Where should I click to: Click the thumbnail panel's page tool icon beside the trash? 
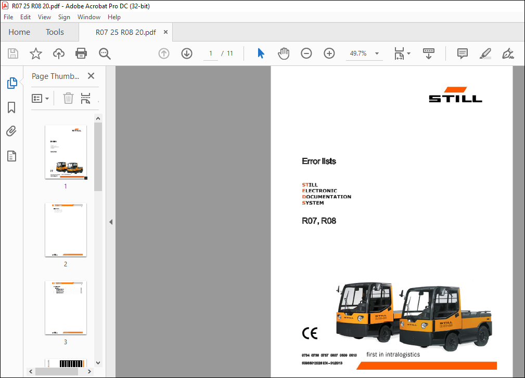tap(85, 98)
